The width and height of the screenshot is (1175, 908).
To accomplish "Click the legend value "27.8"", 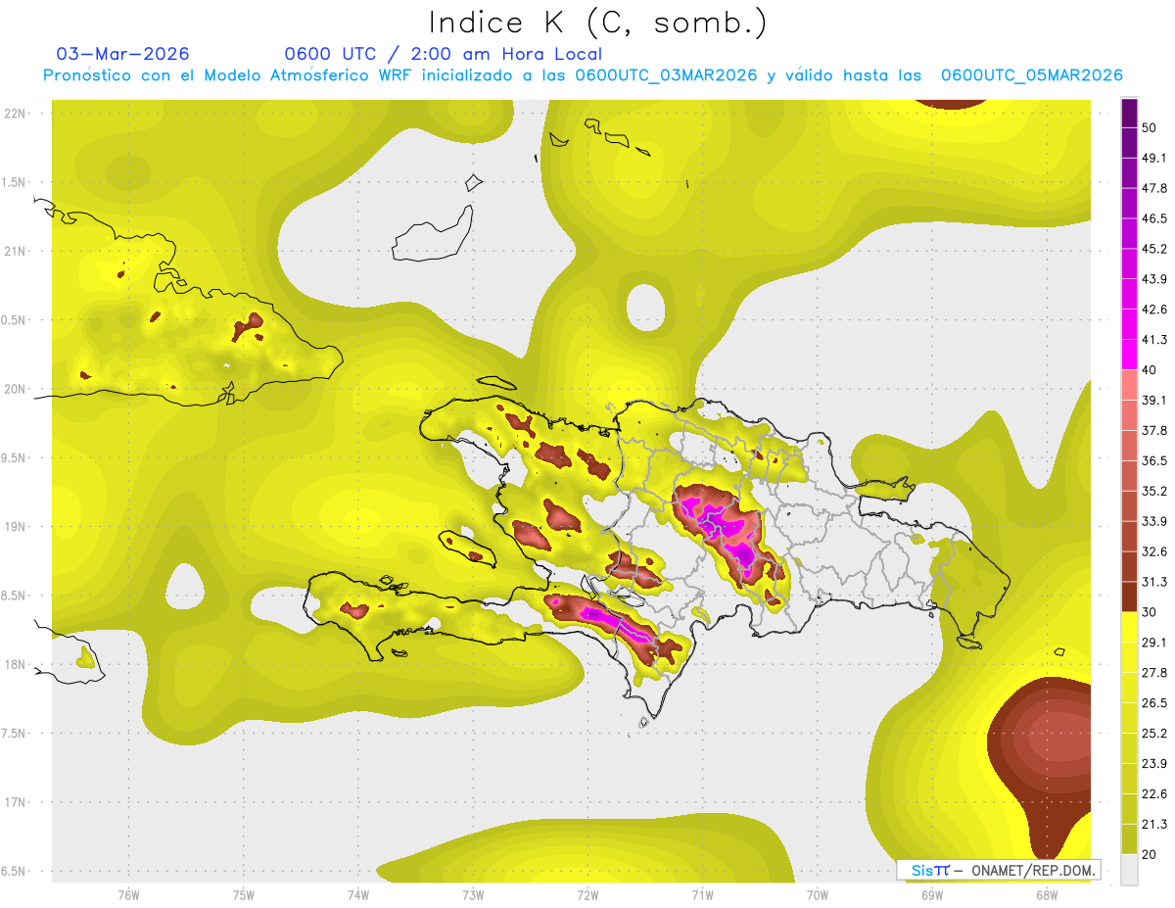I will pos(1153,673).
